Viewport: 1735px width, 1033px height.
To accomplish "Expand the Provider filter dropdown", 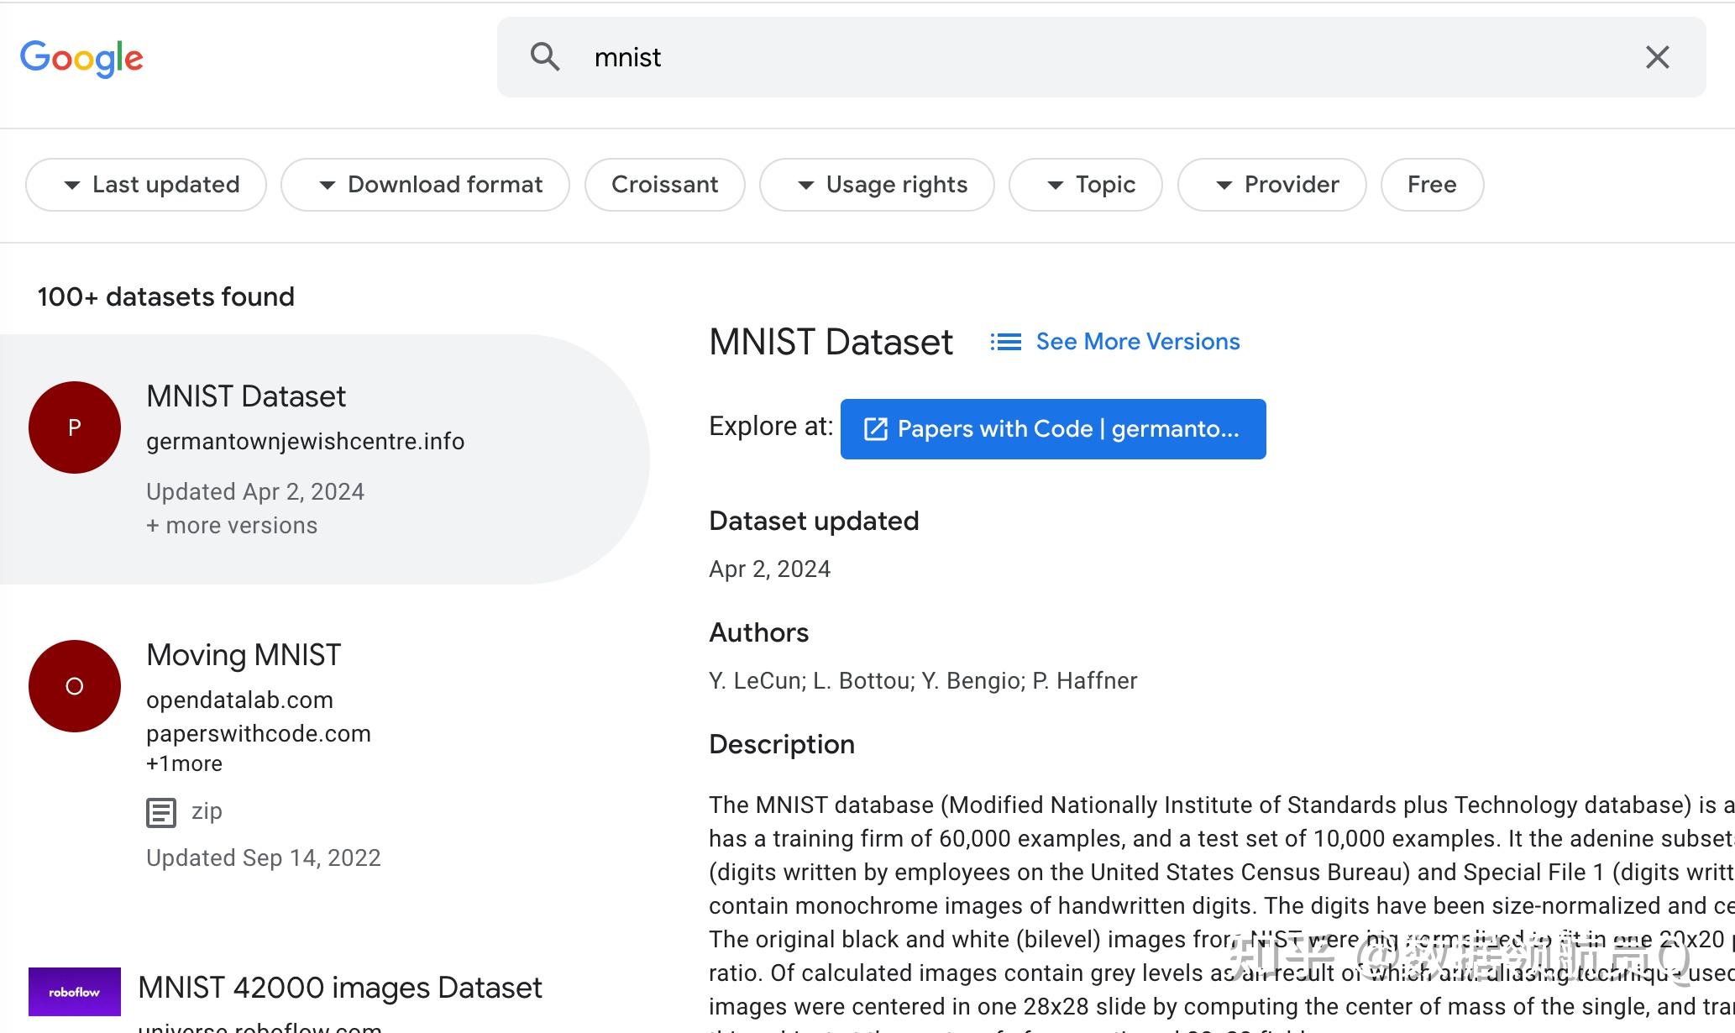I will (1271, 185).
